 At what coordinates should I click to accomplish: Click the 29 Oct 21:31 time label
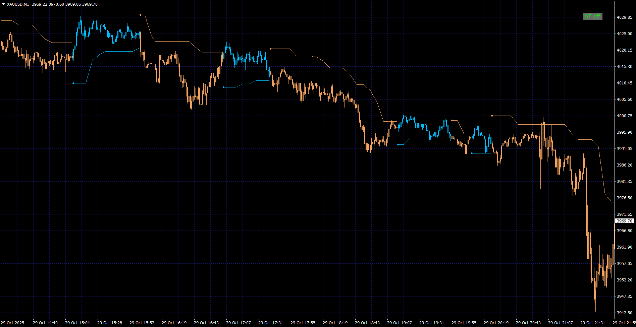pyautogui.click(x=593, y=323)
